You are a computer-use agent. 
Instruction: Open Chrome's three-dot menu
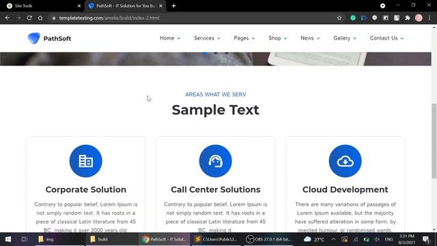click(429, 18)
